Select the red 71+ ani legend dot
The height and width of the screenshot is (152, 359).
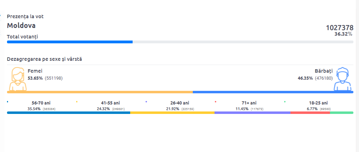[216, 101]
